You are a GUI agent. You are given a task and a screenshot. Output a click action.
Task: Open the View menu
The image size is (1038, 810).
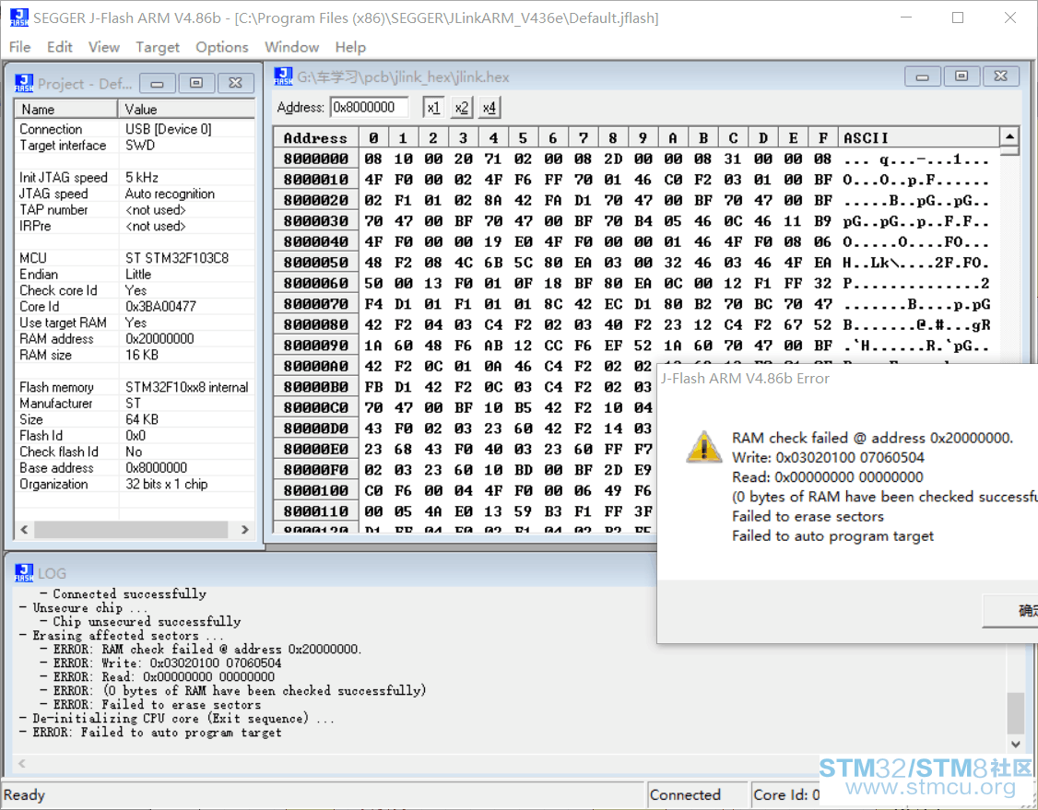104,47
